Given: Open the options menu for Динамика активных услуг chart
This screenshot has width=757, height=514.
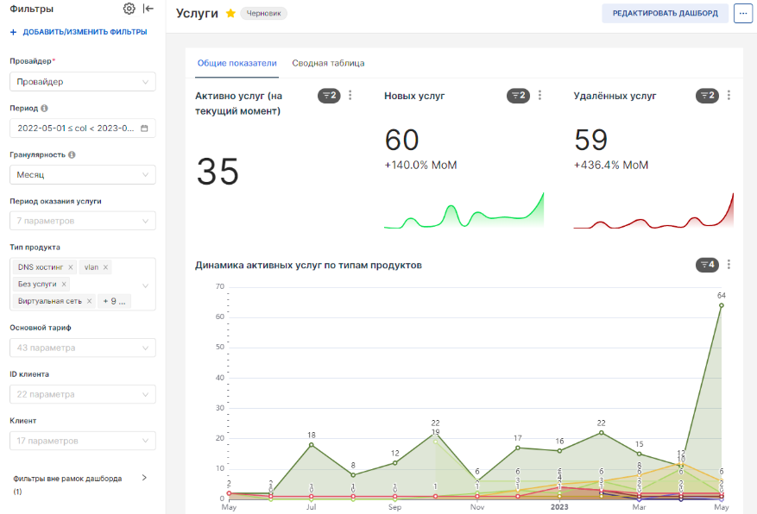Looking at the screenshot, I should coord(729,265).
